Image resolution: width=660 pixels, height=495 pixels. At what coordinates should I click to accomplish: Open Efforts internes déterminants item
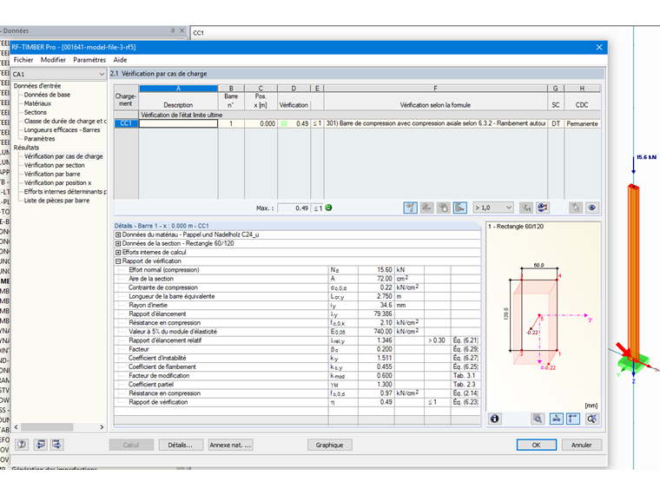65,192
